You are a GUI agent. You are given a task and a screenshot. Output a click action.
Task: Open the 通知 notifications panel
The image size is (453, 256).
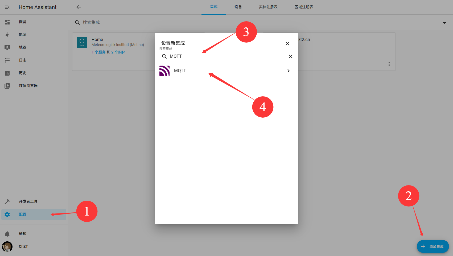23,234
